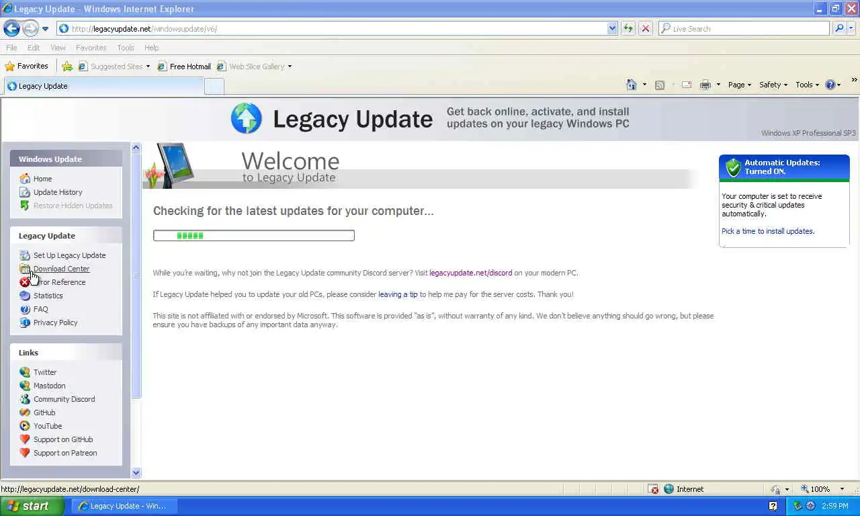This screenshot has height=516, width=860.
Task: Click the Legacy Update globe logo
Action: (246, 118)
